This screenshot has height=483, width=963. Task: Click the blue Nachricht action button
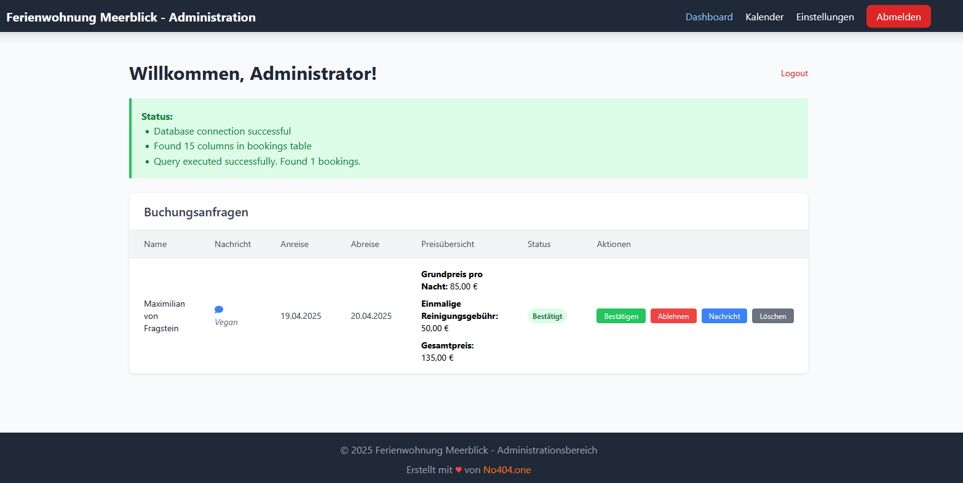724,316
